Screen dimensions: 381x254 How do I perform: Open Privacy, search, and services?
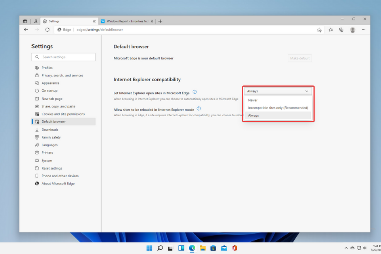pos(63,75)
